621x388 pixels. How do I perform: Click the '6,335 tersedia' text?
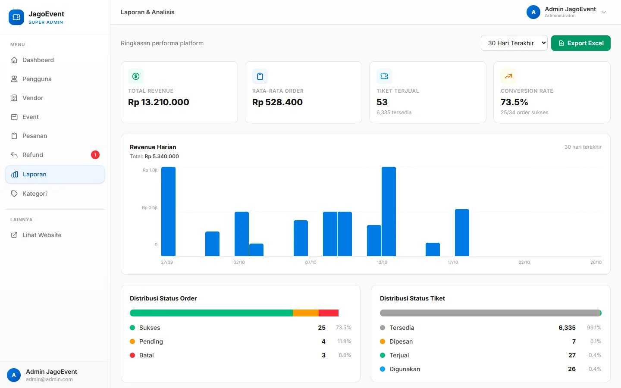[394, 113]
